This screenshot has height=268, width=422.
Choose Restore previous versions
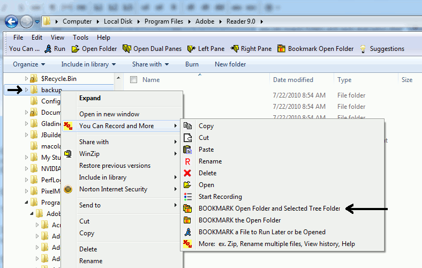click(115, 166)
